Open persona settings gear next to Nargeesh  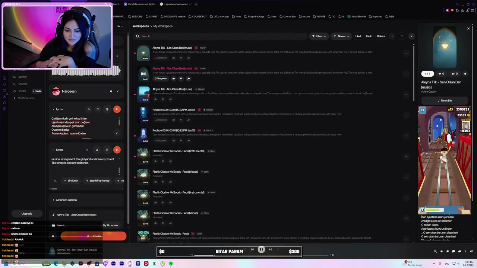click(x=111, y=91)
